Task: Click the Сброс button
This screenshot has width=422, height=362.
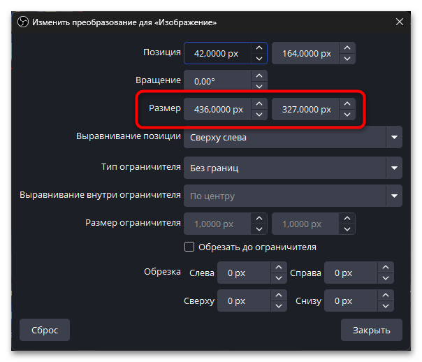Action: (x=45, y=330)
